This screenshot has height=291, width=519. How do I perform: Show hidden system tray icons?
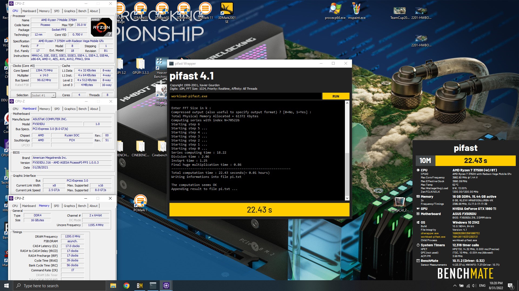point(455,286)
